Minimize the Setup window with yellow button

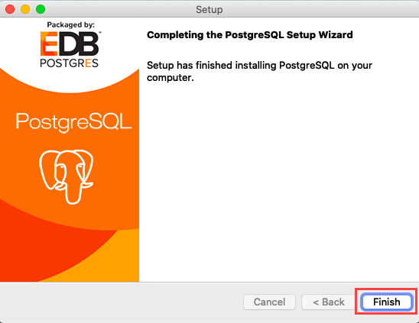[25, 9]
